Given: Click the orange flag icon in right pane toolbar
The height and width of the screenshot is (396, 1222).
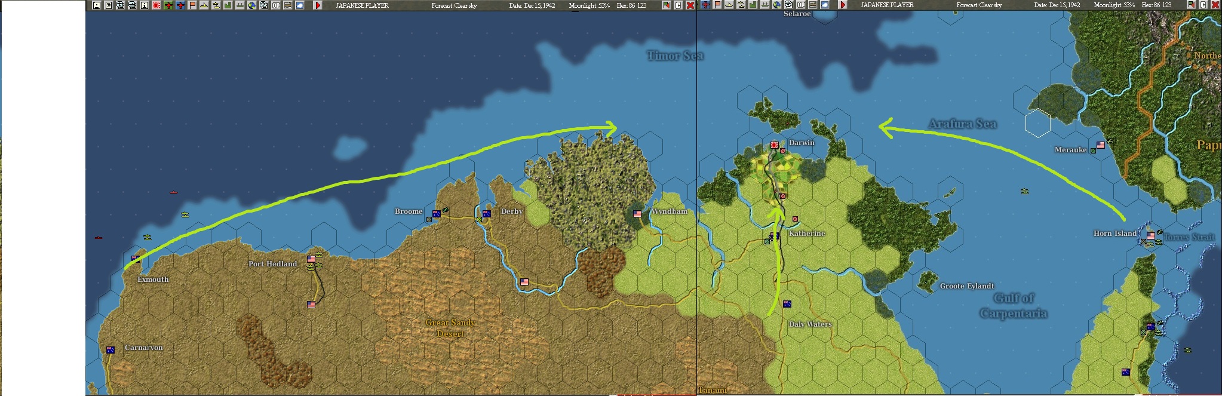Looking at the screenshot, I should click(717, 5).
